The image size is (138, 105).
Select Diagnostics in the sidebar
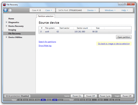[14, 22]
